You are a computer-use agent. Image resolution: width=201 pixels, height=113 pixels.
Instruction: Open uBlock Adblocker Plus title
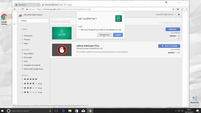(88, 46)
